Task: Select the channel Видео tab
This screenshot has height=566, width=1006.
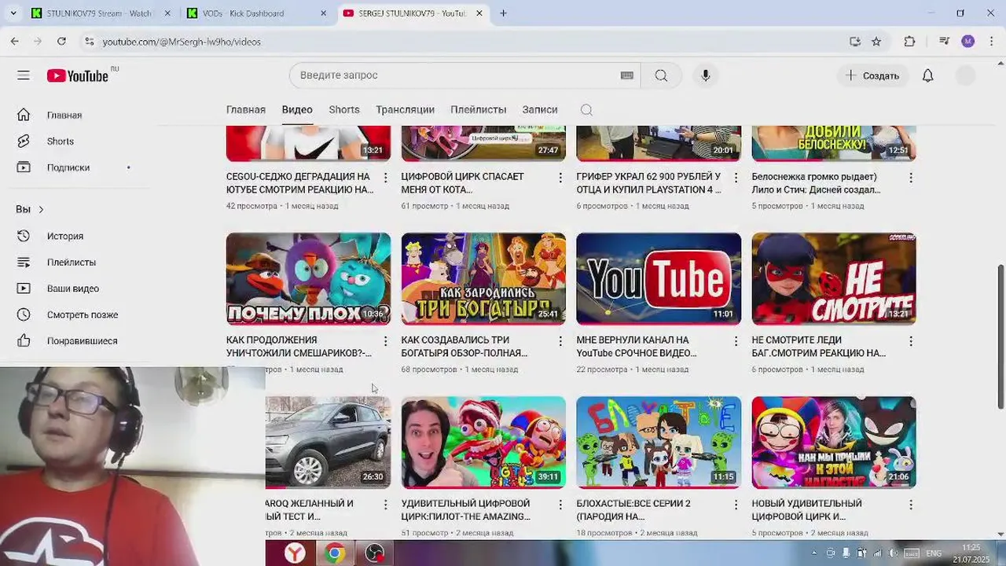Action: pos(297,109)
